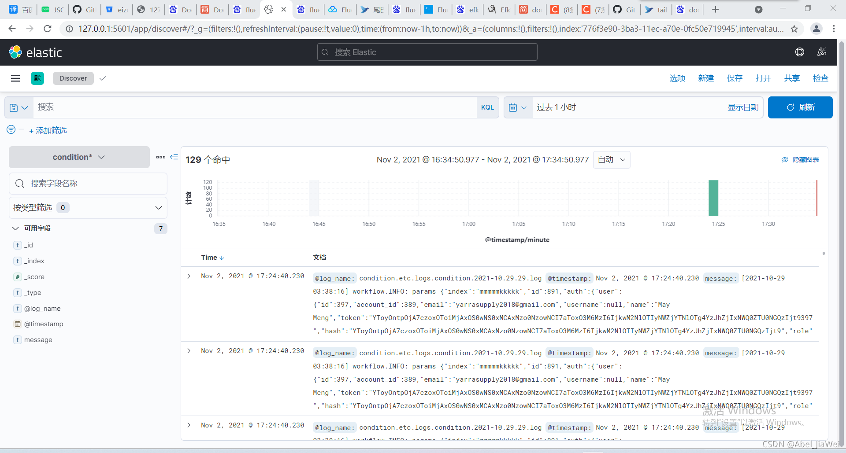
Task: Select the @log_name field
Action: (x=42, y=309)
